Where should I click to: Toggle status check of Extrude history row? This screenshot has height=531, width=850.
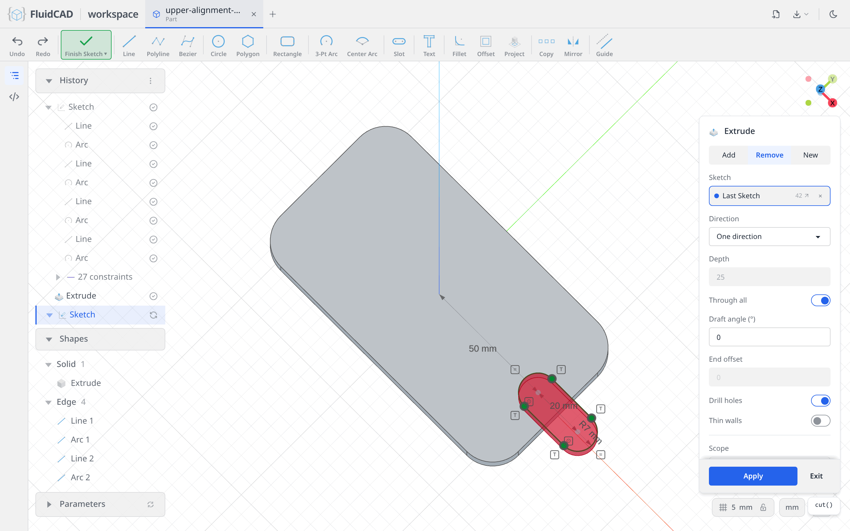point(153,296)
